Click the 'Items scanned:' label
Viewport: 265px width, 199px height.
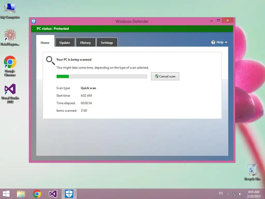67,110
